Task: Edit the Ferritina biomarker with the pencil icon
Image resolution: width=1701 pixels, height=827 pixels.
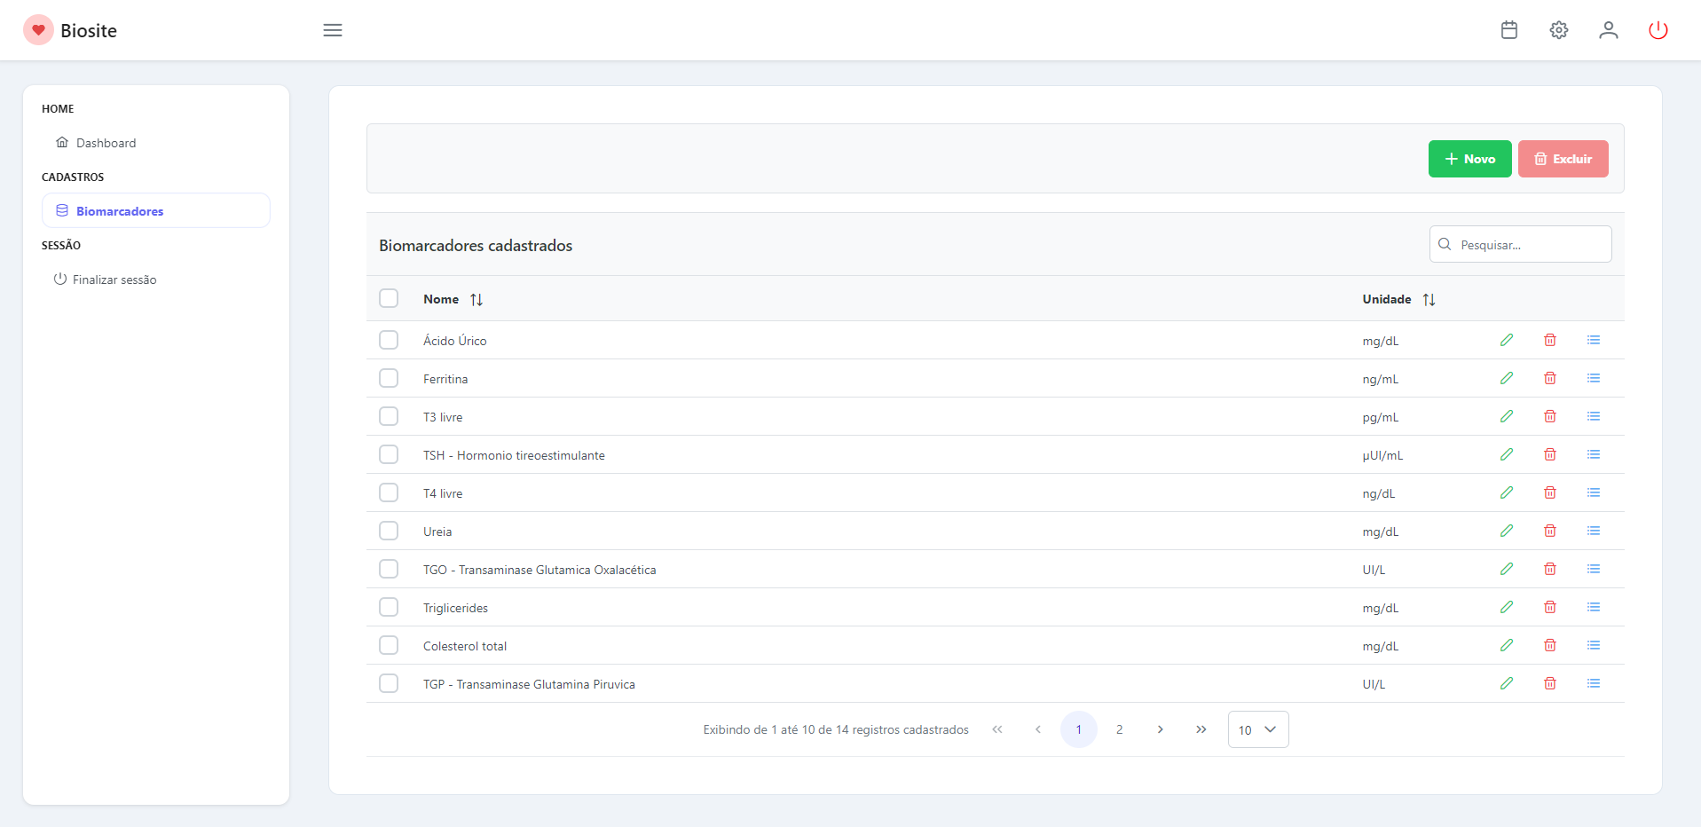Action: pos(1507,378)
